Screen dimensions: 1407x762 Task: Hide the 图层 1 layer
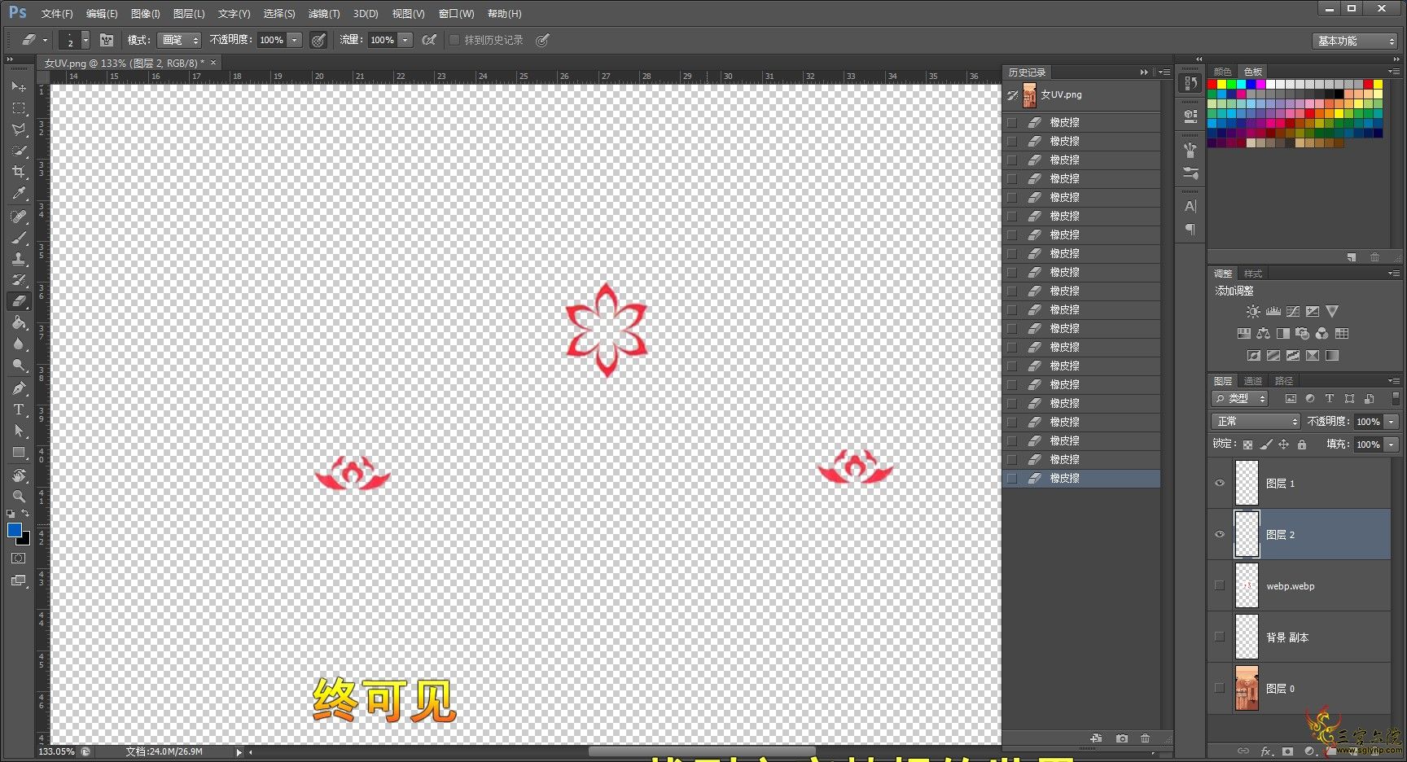(x=1220, y=483)
